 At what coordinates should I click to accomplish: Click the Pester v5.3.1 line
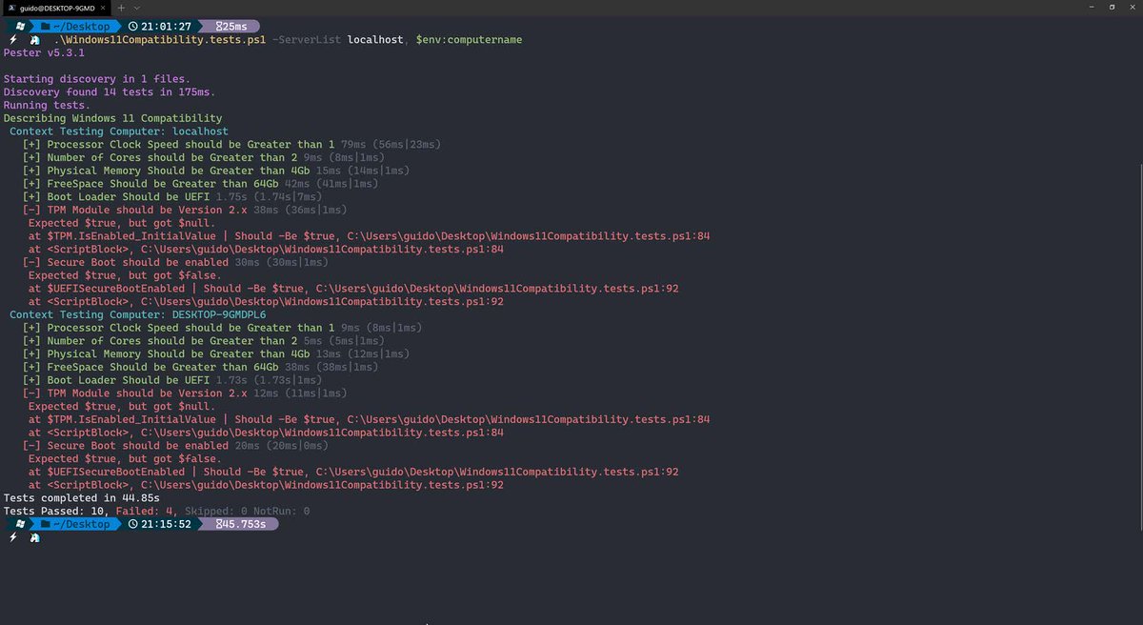tap(42, 53)
